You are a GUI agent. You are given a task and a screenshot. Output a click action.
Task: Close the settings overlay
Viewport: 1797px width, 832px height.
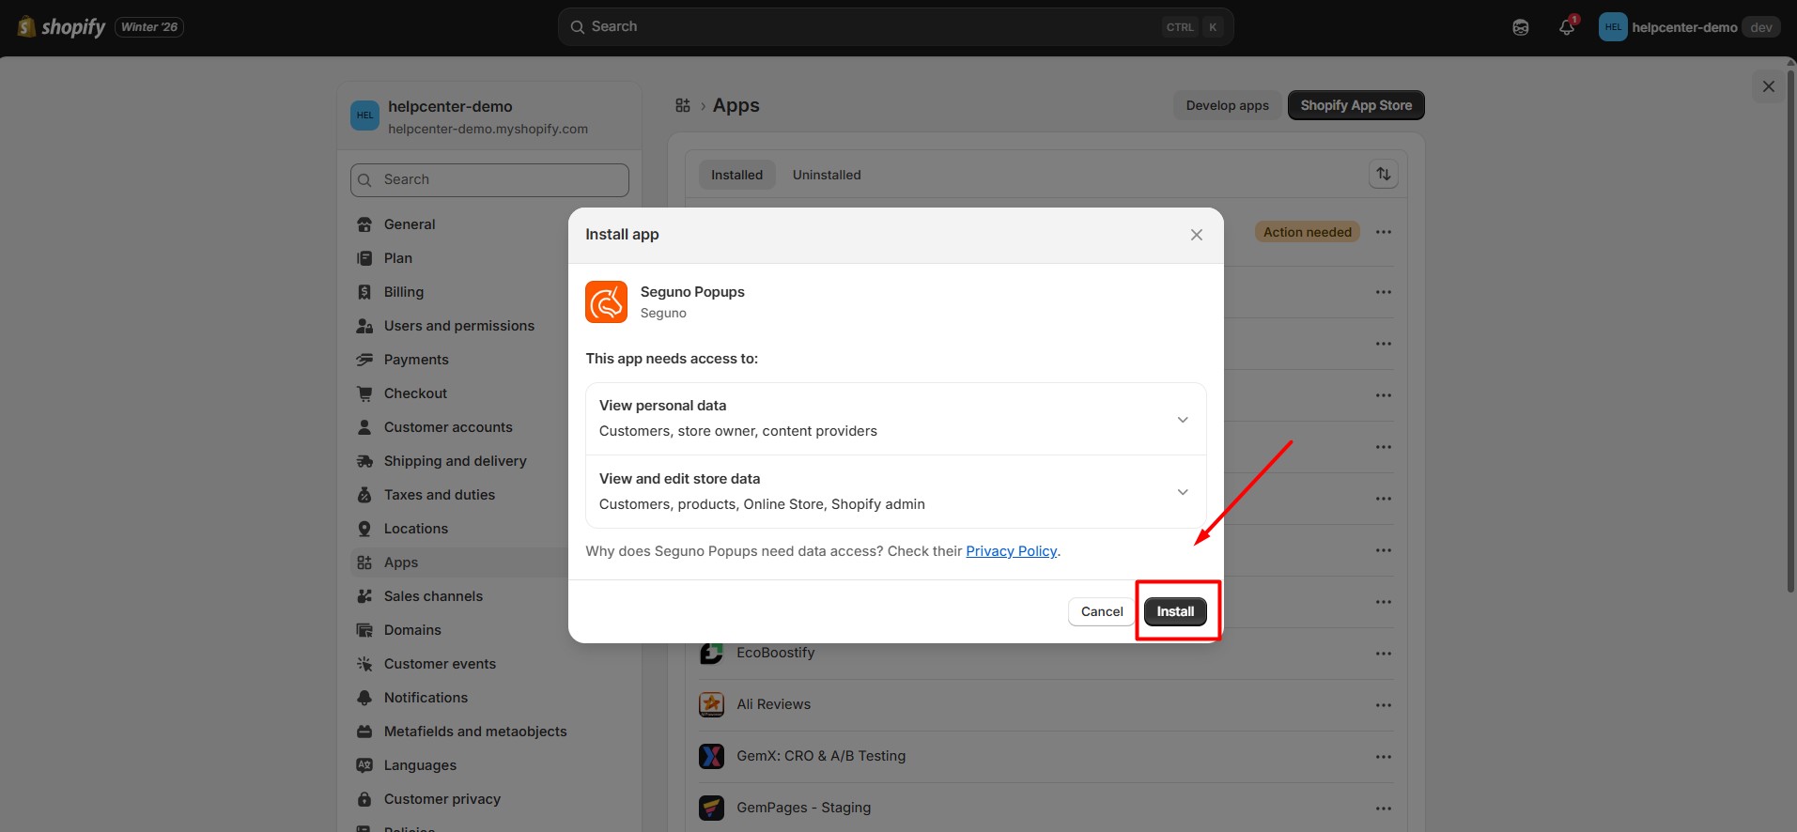point(1769,86)
